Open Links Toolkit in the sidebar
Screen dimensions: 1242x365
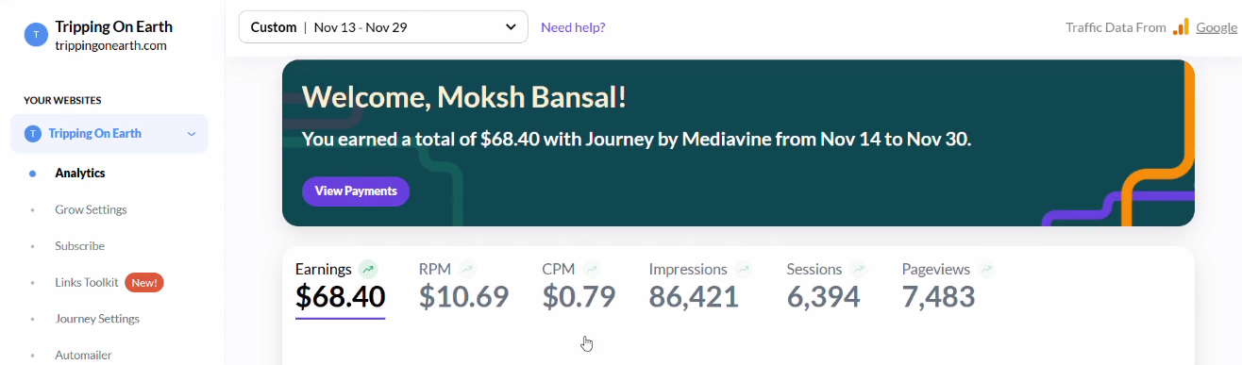pos(87,282)
